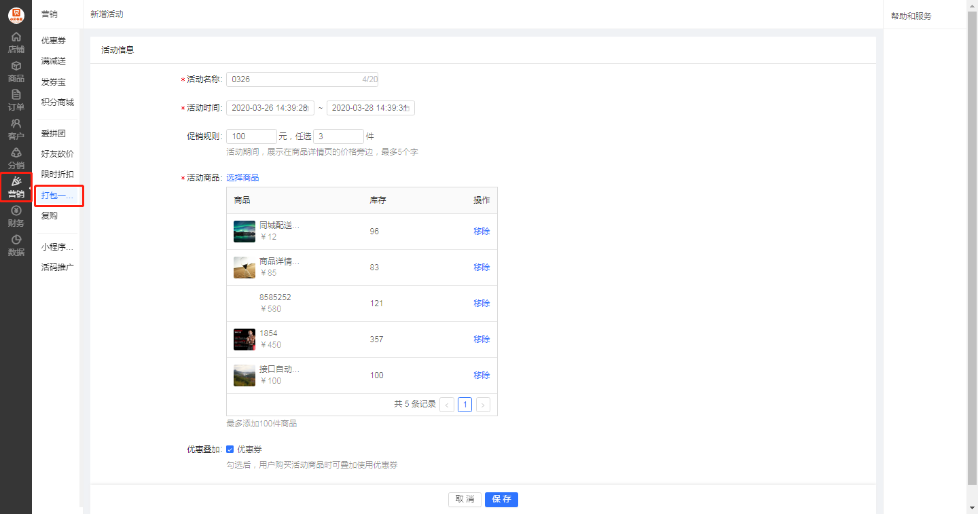The width and height of the screenshot is (978, 514).
Task: Open the end date-time picker
Action: (x=370, y=108)
